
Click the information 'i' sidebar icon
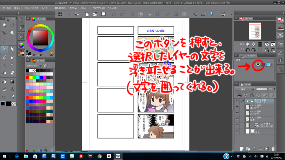click(x=280, y=60)
